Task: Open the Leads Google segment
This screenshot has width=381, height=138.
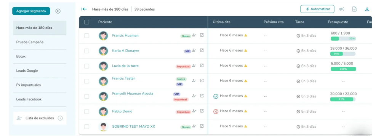Action: tap(40, 71)
